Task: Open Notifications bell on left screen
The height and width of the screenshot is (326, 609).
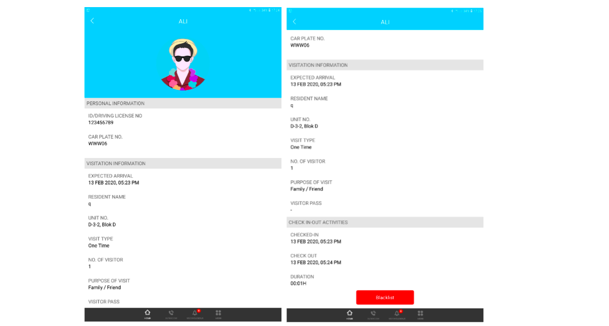Action: coord(195,314)
